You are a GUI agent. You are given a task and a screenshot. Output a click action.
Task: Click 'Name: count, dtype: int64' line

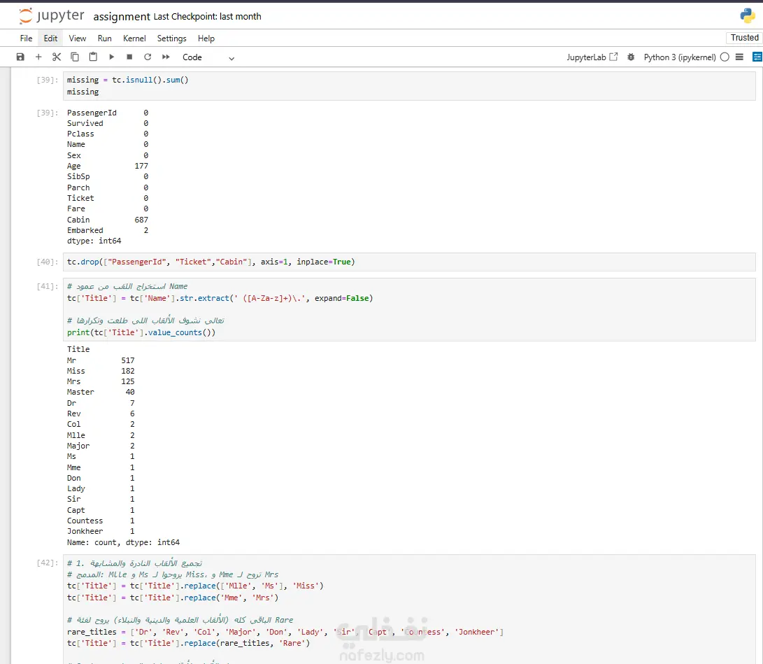(123, 542)
